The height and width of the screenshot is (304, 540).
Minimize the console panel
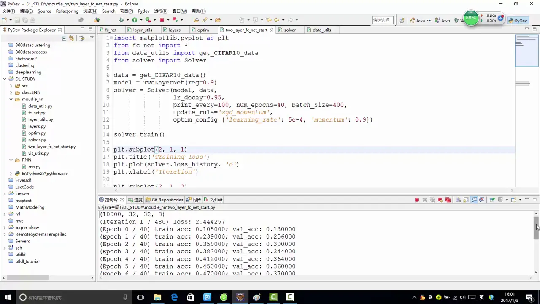[527, 199]
